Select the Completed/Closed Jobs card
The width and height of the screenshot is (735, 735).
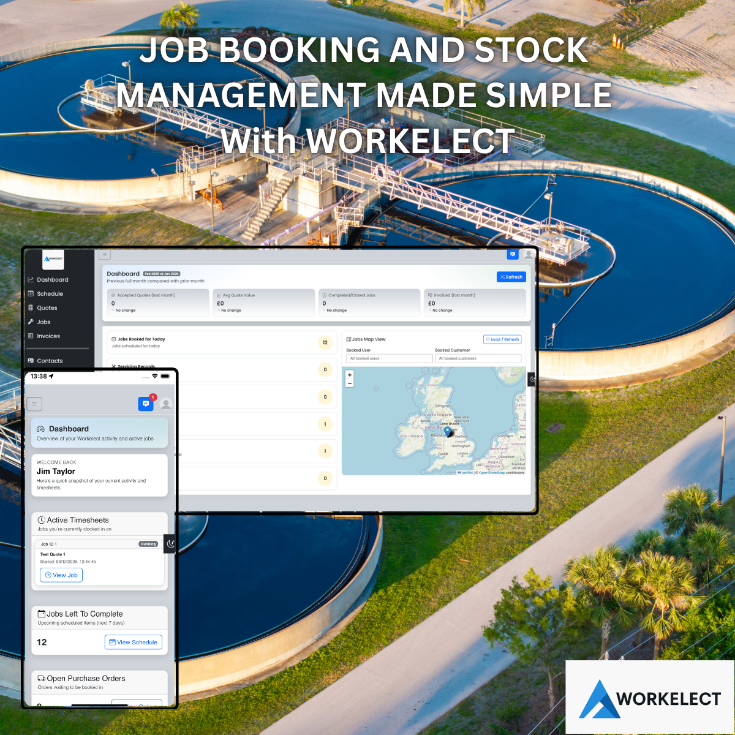point(369,303)
